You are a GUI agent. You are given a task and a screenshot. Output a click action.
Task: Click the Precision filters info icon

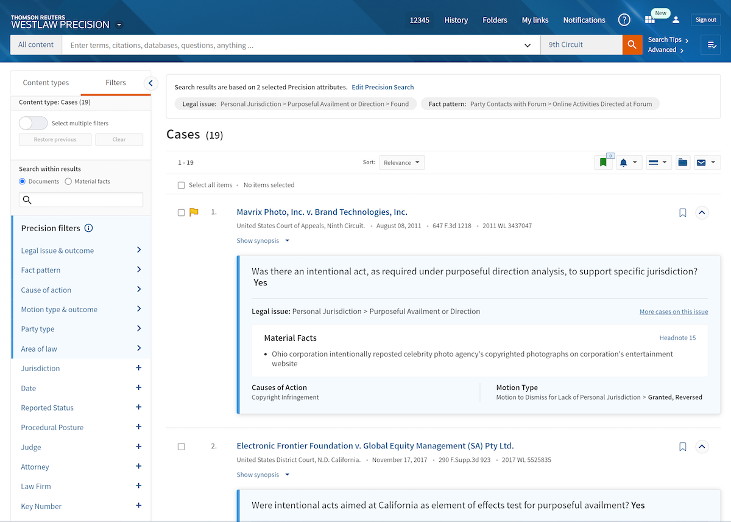coord(89,228)
